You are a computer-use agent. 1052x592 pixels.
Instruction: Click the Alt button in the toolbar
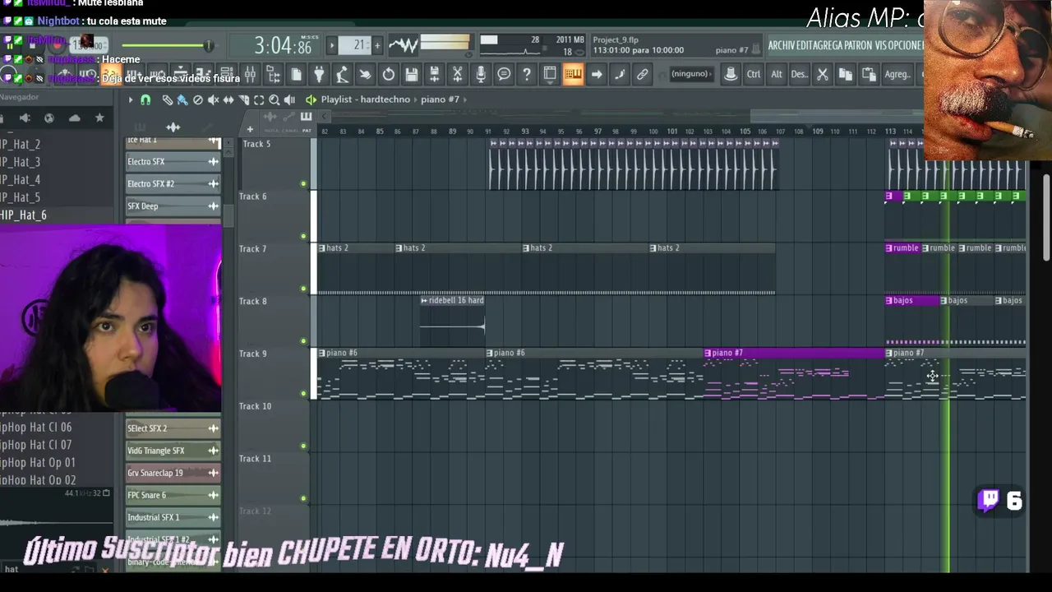pyautogui.click(x=776, y=75)
